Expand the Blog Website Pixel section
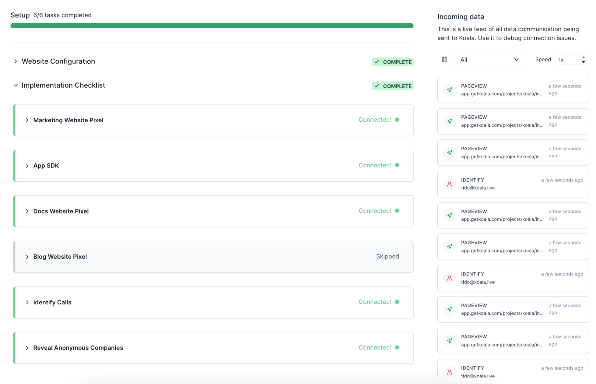This screenshot has height=384, width=596. (27, 256)
